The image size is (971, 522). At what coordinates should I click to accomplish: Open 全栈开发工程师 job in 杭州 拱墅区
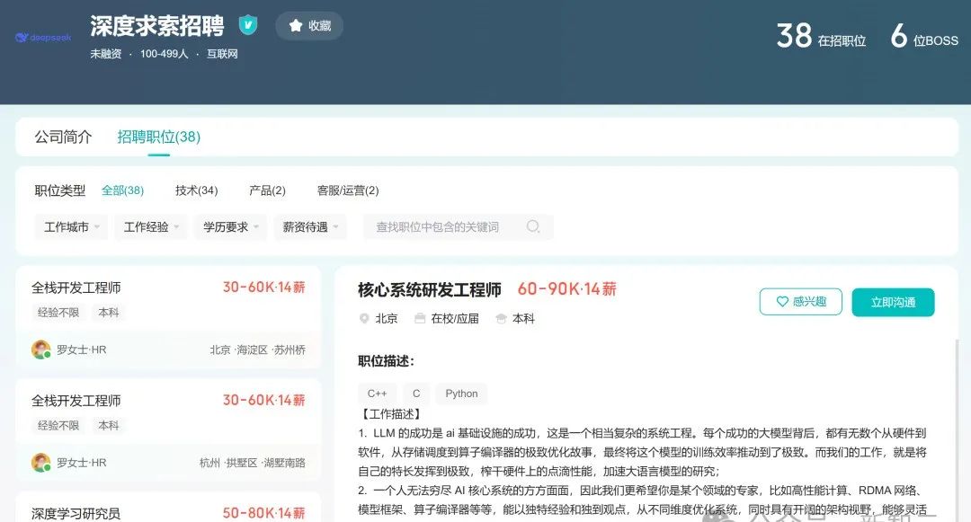(168, 429)
